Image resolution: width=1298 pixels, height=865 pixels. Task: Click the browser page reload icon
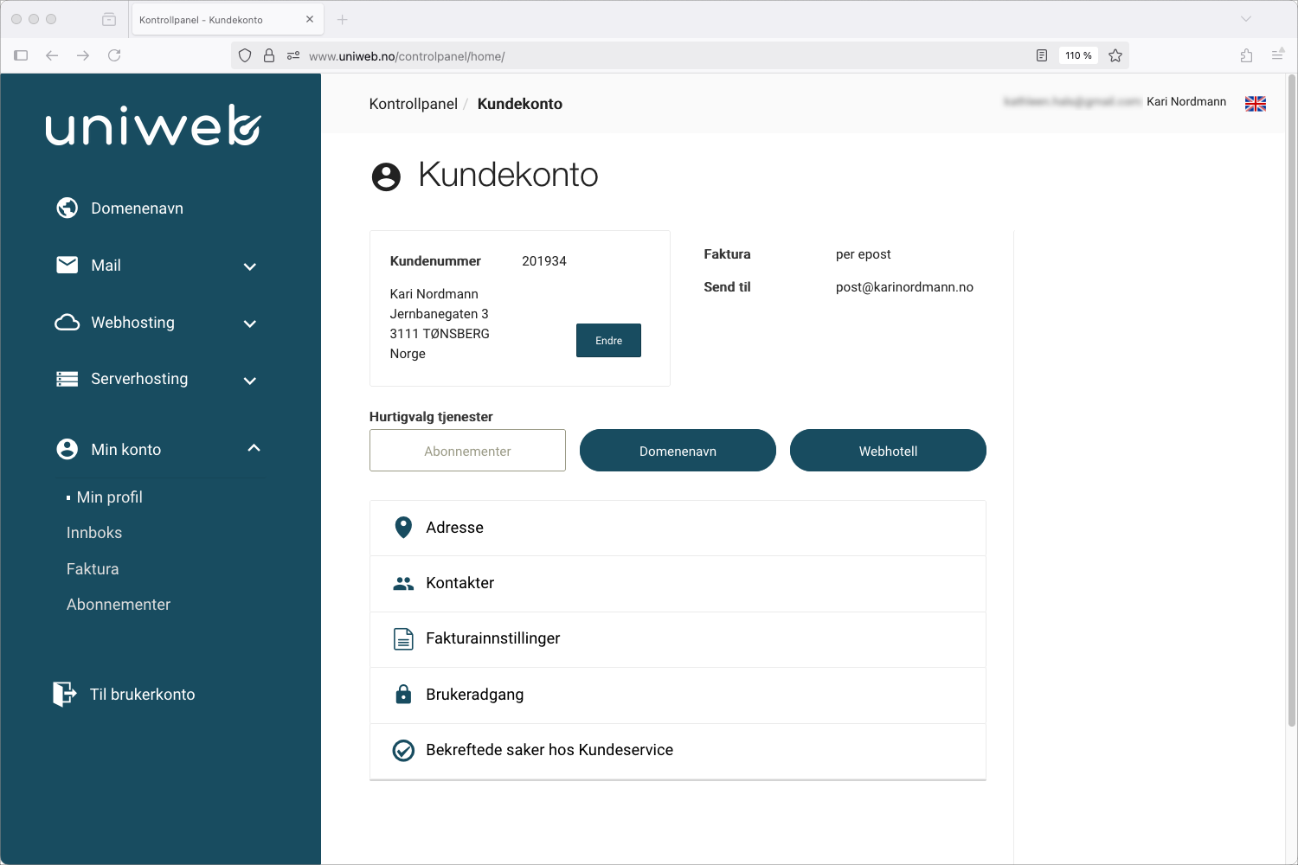[x=115, y=54]
